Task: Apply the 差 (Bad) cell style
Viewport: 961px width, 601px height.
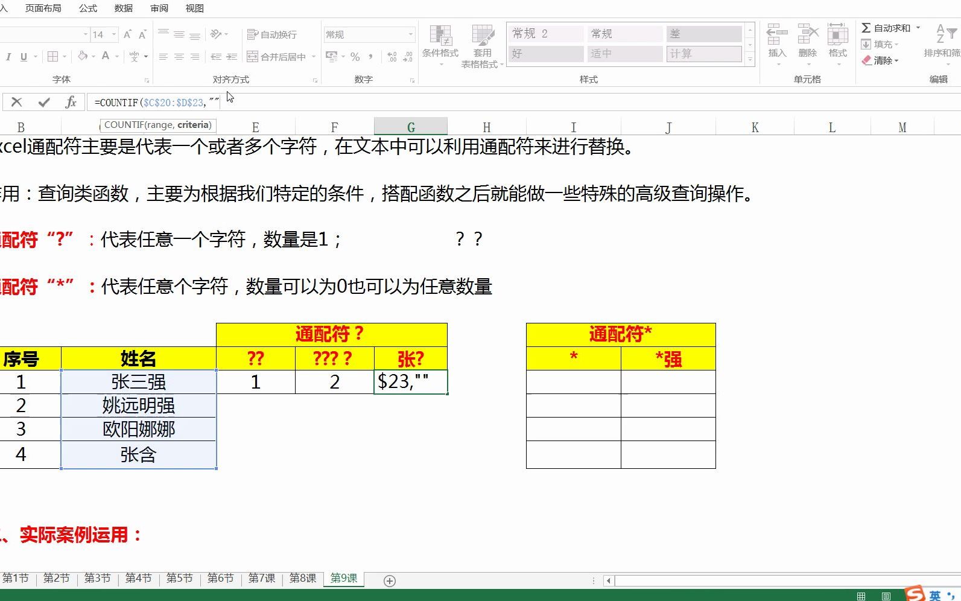Action: click(x=704, y=34)
